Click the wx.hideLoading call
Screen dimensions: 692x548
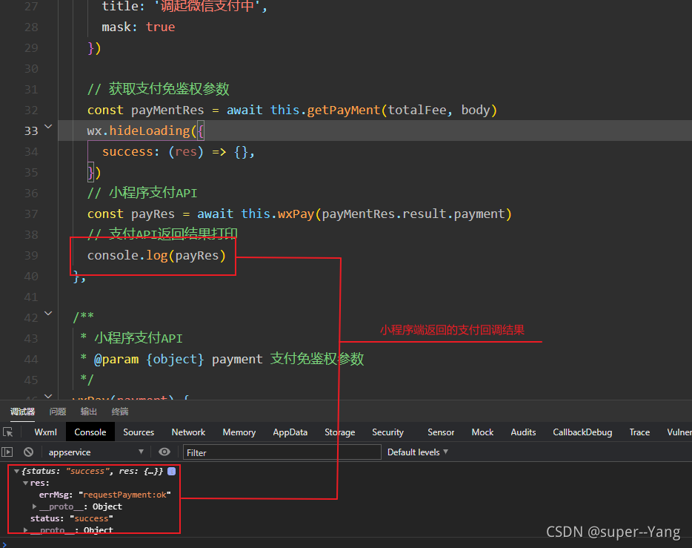coord(138,131)
